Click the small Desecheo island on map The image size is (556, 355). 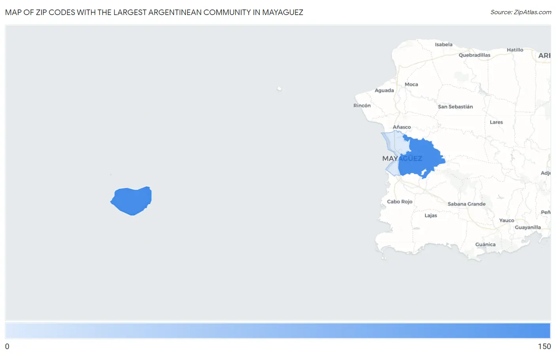pyautogui.click(x=280, y=89)
